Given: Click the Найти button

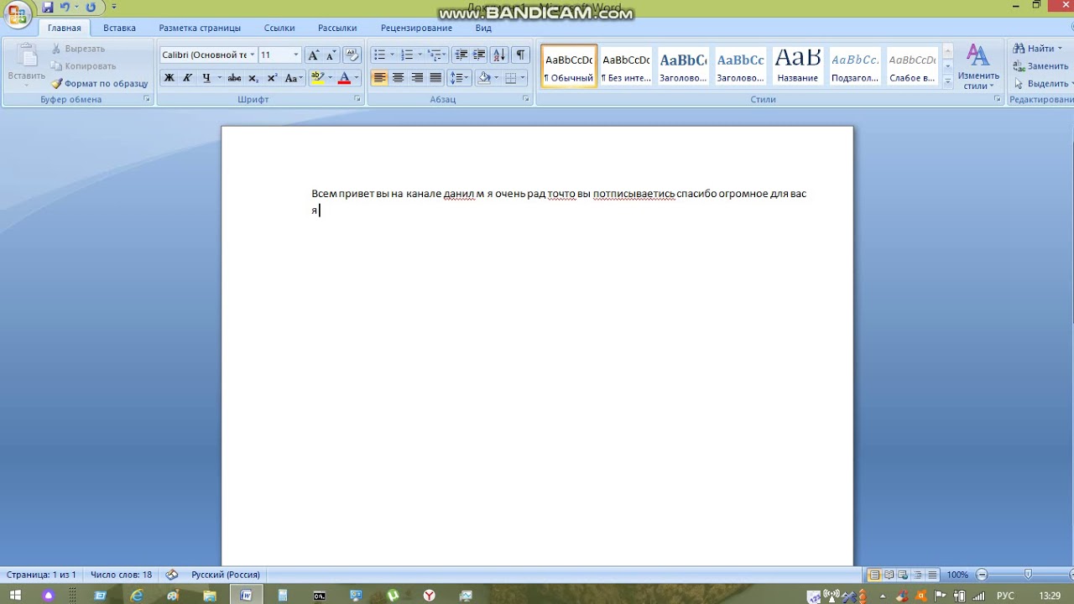Looking at the screenshot, I should click(x=1038, y=49).
